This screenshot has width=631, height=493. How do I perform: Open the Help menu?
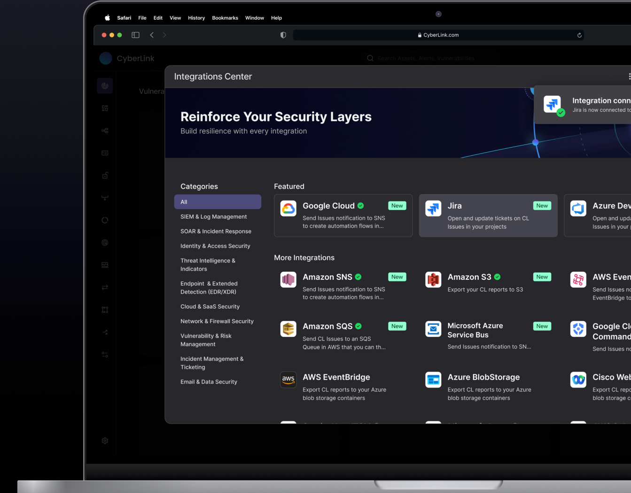click(x=276, y=18)
